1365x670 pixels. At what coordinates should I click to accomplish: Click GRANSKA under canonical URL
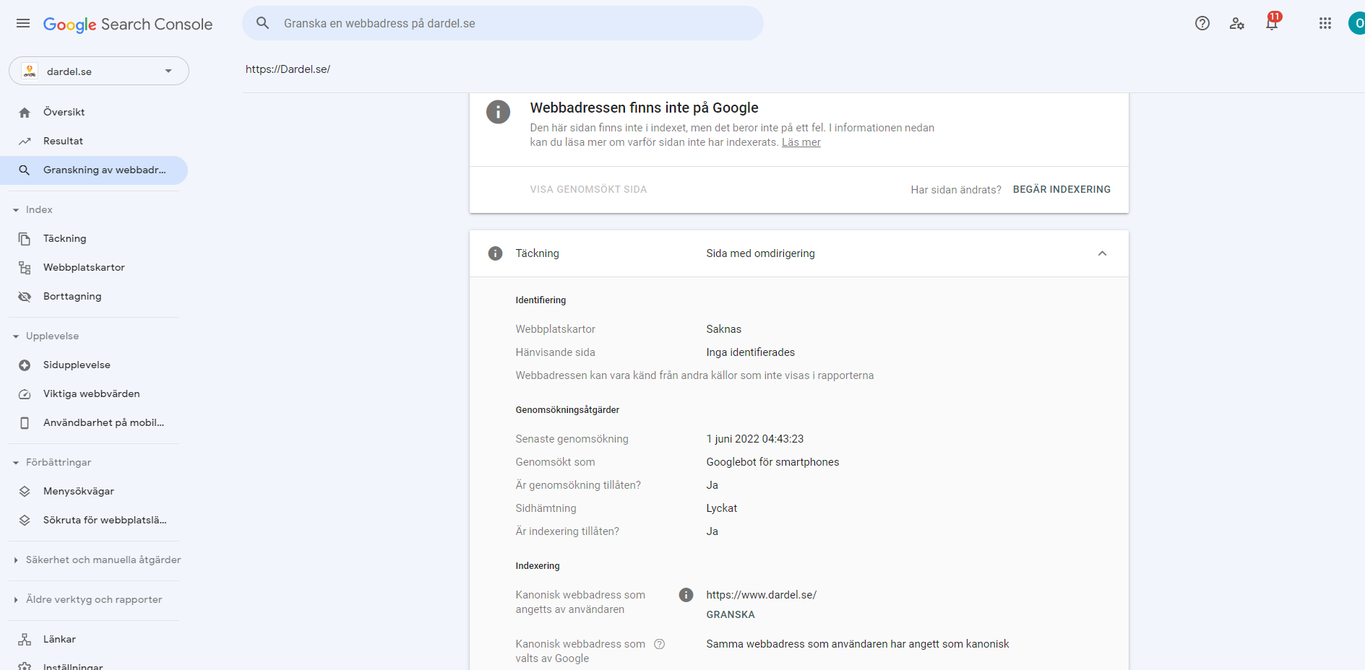pos(731,615)
